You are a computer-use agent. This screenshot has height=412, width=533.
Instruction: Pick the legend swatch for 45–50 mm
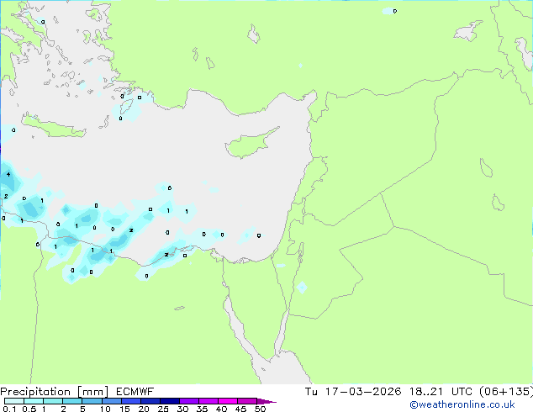pyautogui.click(x=247, y=401)
